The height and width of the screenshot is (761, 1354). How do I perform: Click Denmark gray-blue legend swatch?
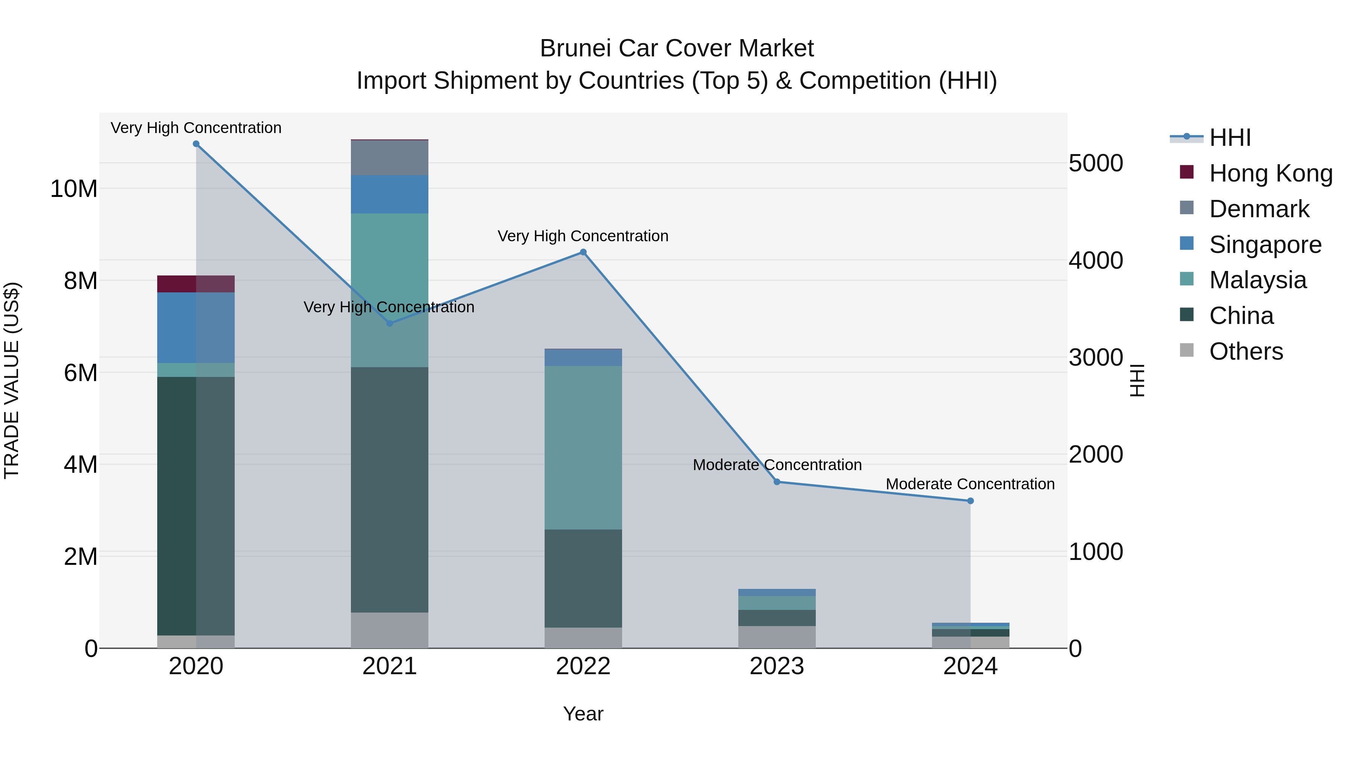(x=1186, y=207)
